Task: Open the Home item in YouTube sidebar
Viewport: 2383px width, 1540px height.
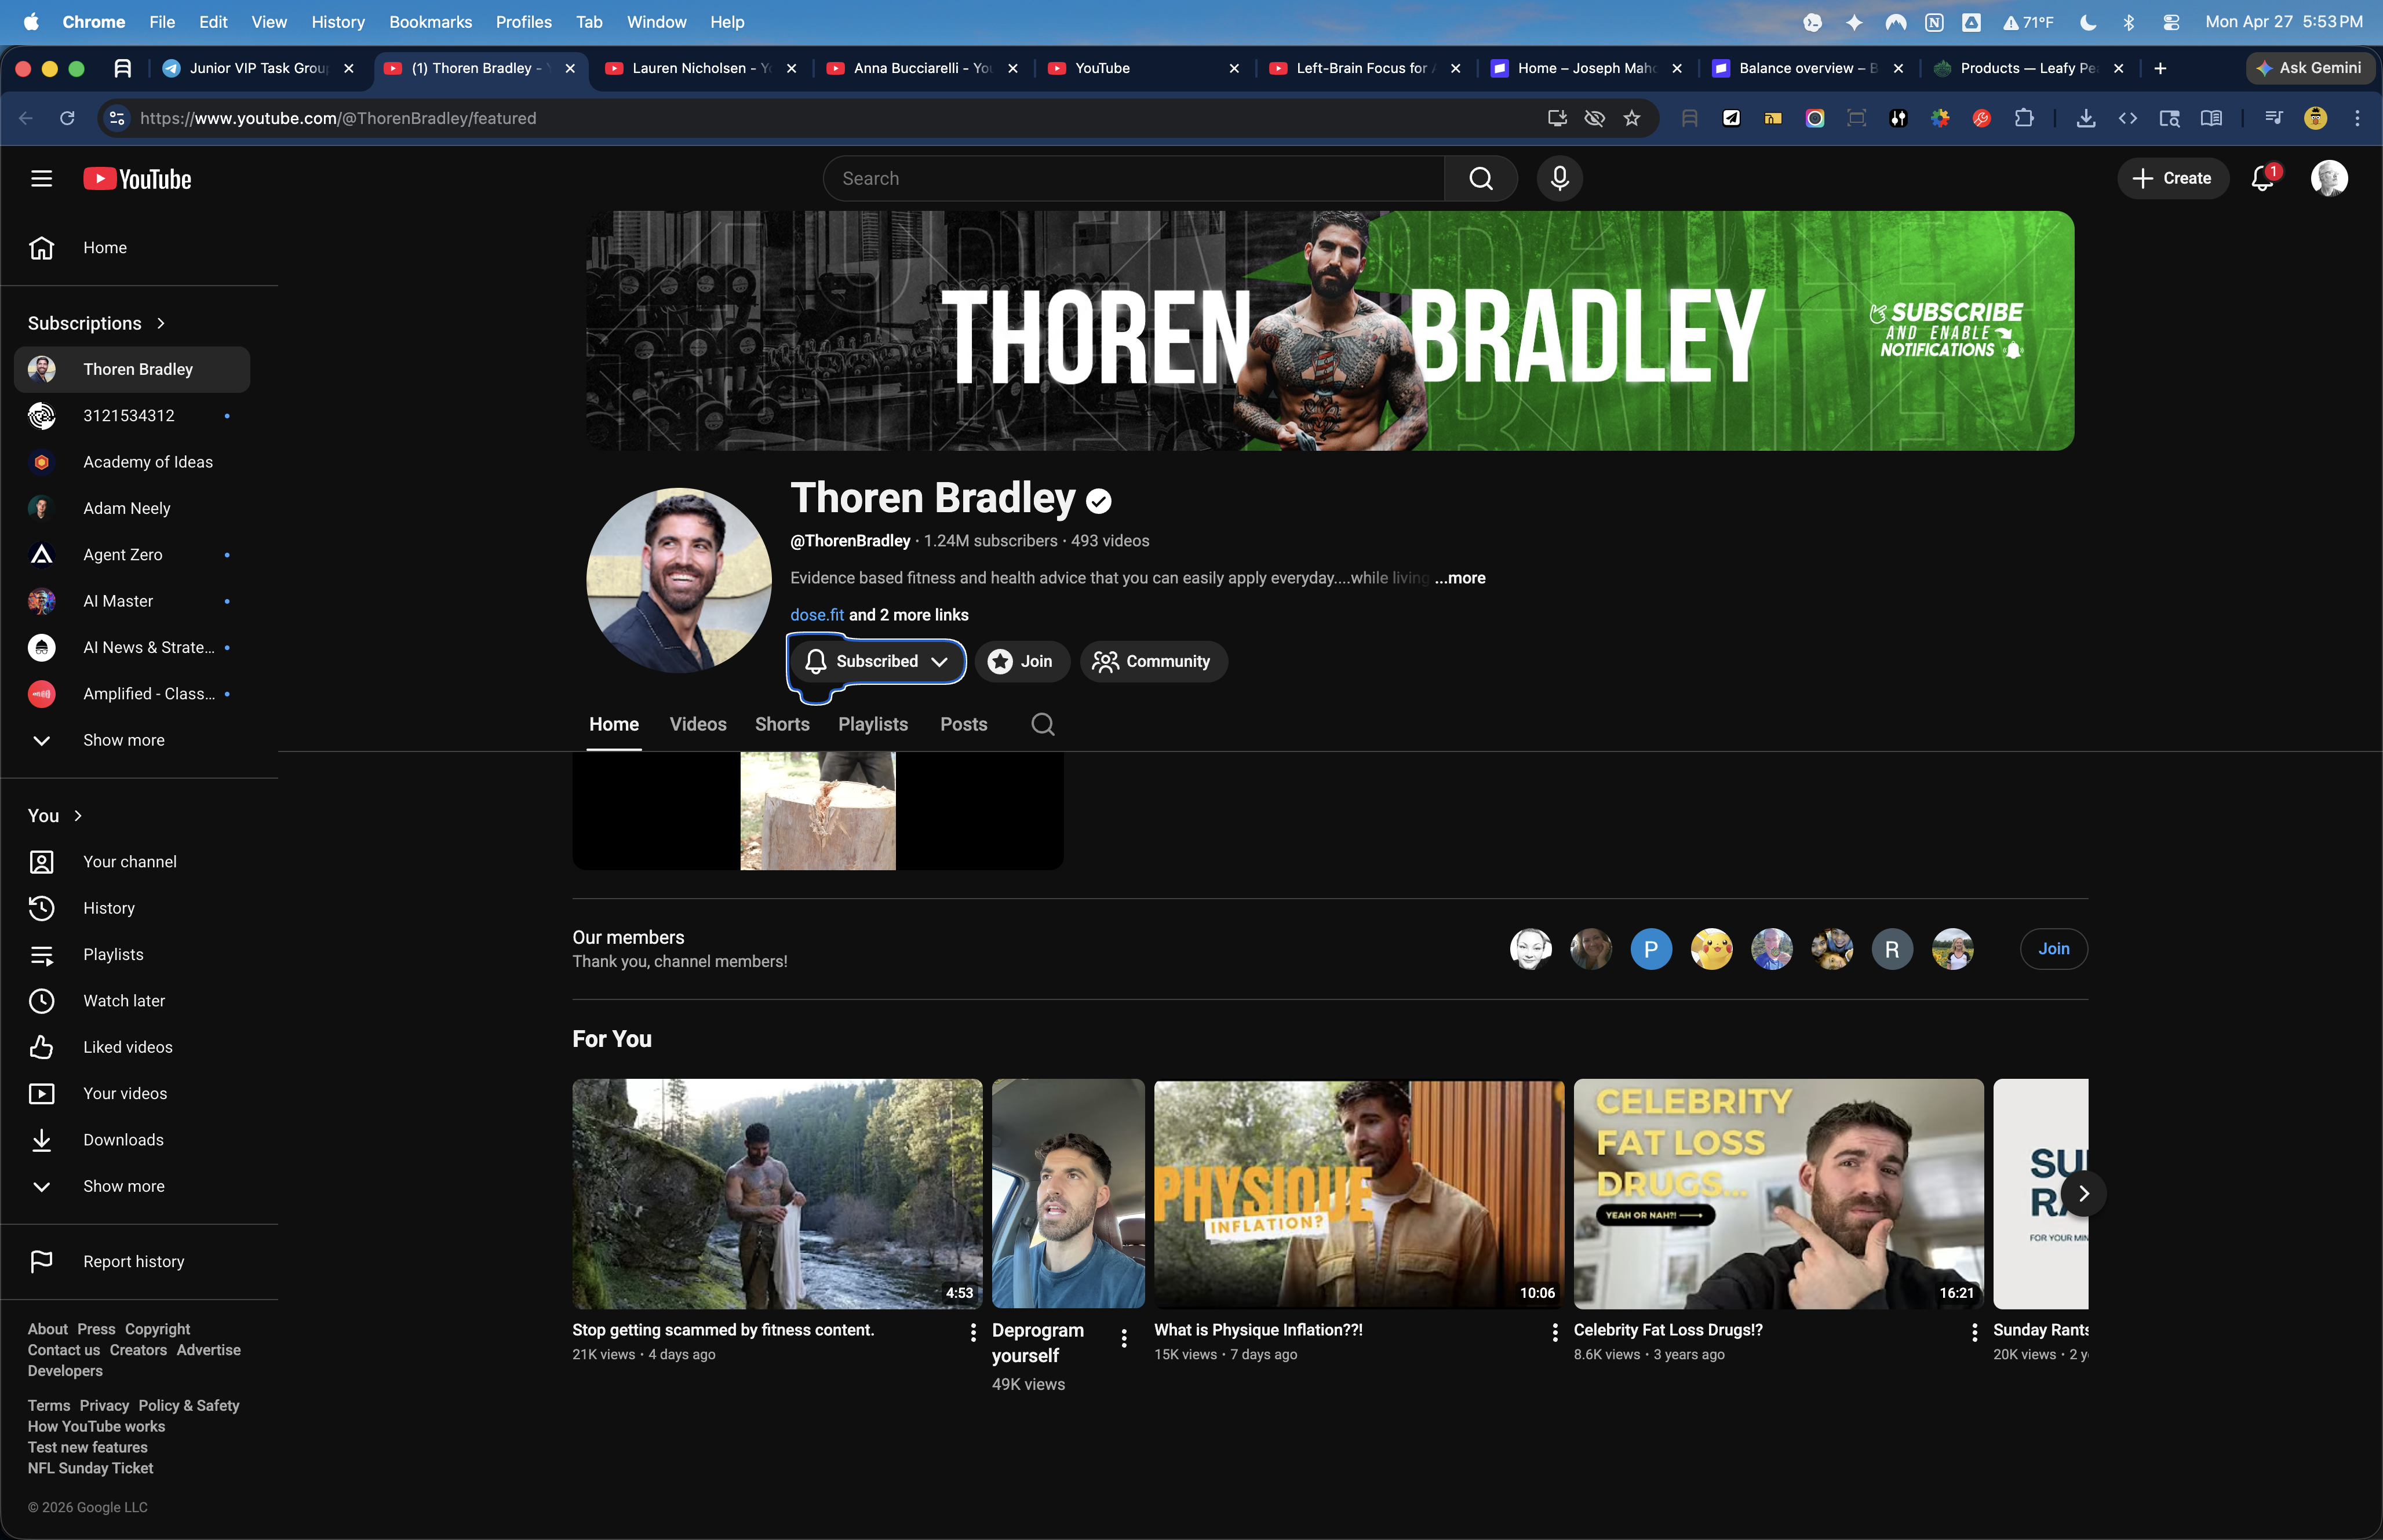Action: coord(132,248)
